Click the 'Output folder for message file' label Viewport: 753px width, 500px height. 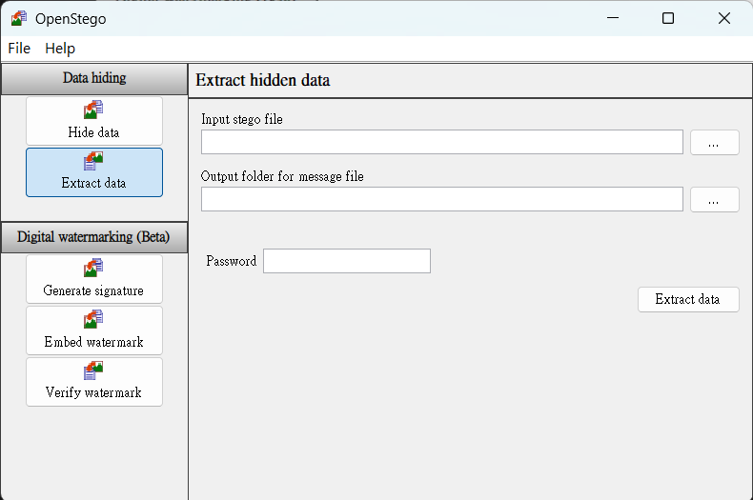coord(282,176)
